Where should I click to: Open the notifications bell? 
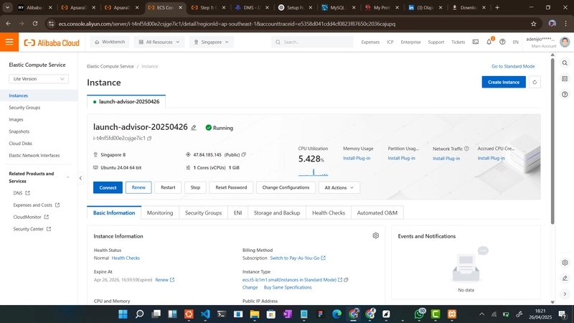(x=489, y=42)
